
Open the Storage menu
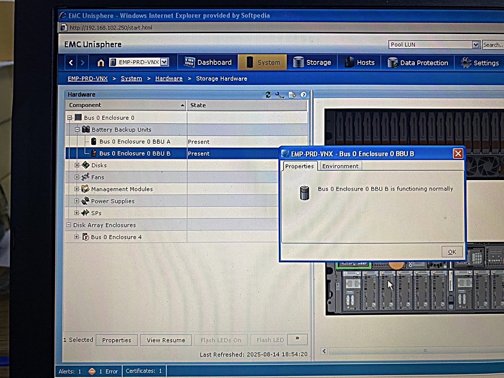(312, 62)
